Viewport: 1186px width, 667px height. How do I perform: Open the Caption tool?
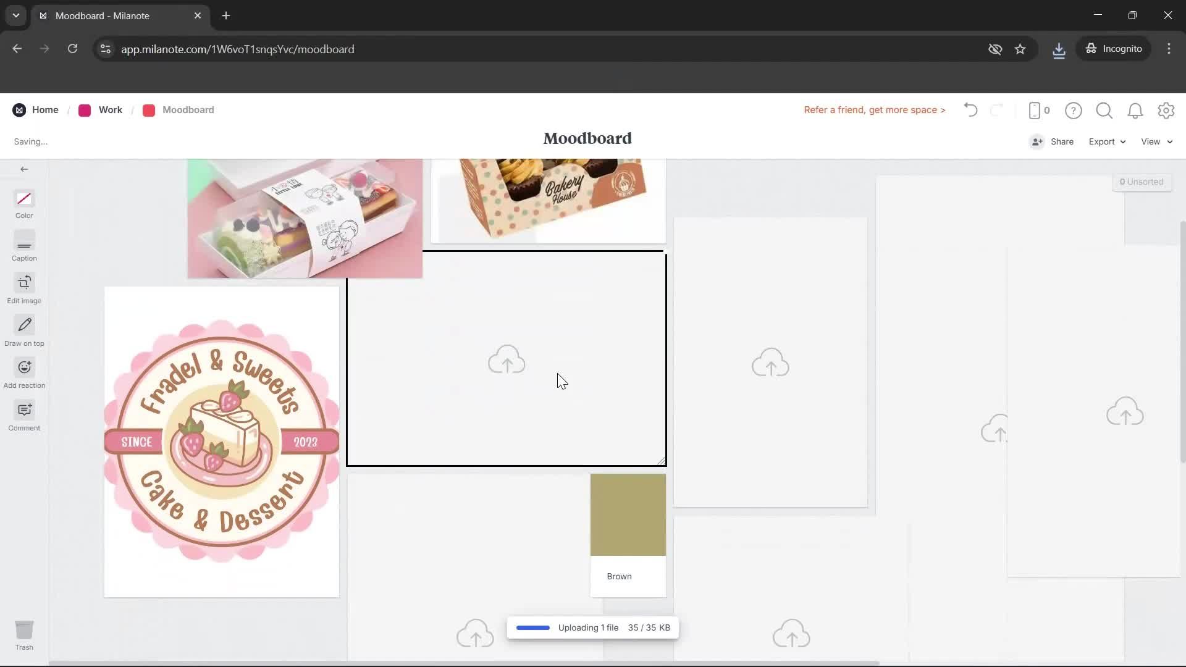(x=24, y=246)
